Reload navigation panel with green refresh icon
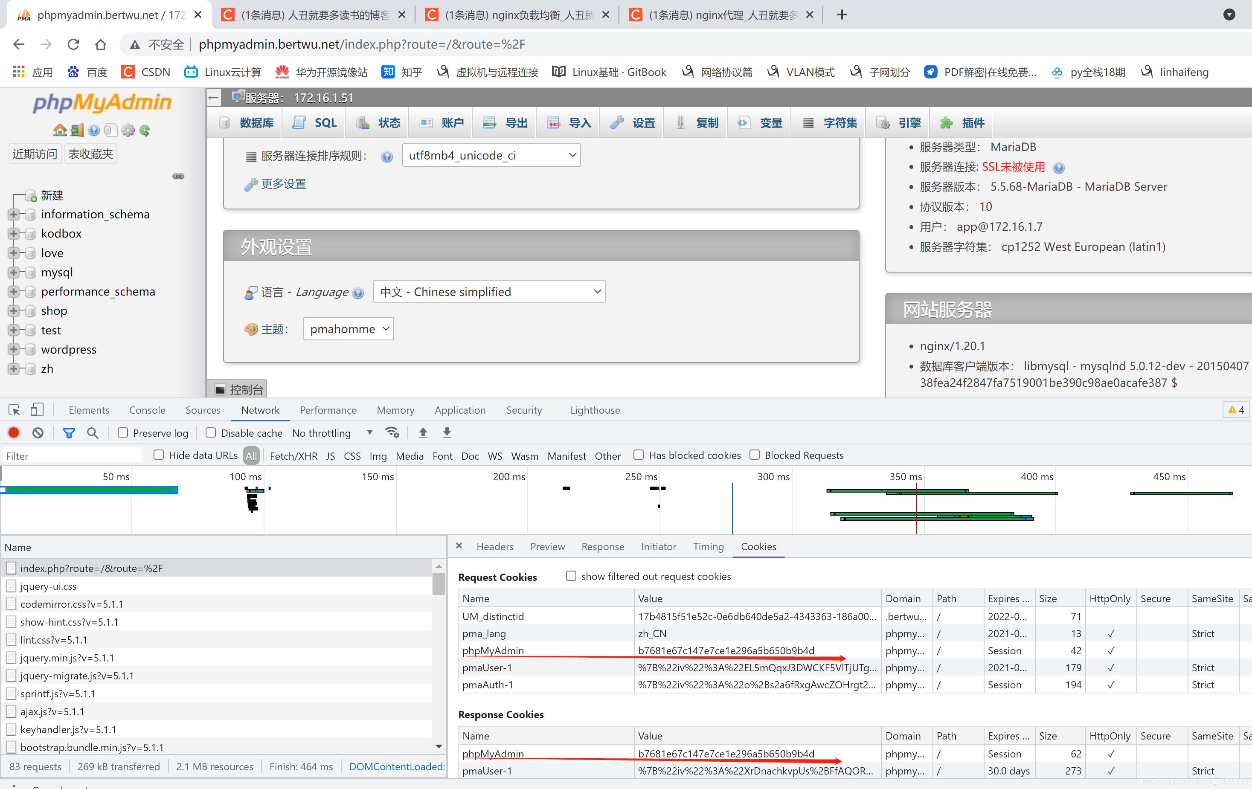 click(x=145, y=130)
